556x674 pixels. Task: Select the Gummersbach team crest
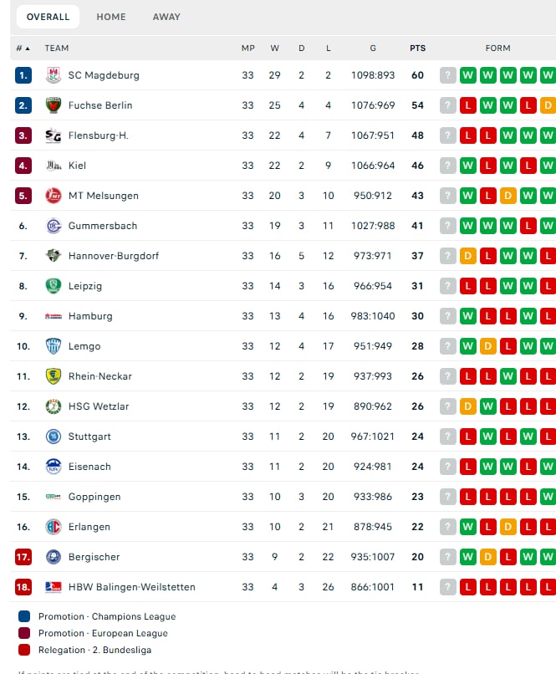point(54,226)
